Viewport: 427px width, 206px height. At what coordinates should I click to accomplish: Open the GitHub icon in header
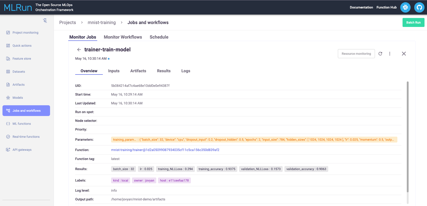point(419,7)
